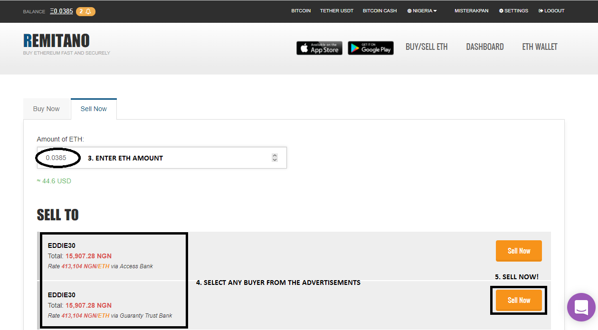Switch to the Sell Now tab

pyautogui.click(x=94, y=109)
